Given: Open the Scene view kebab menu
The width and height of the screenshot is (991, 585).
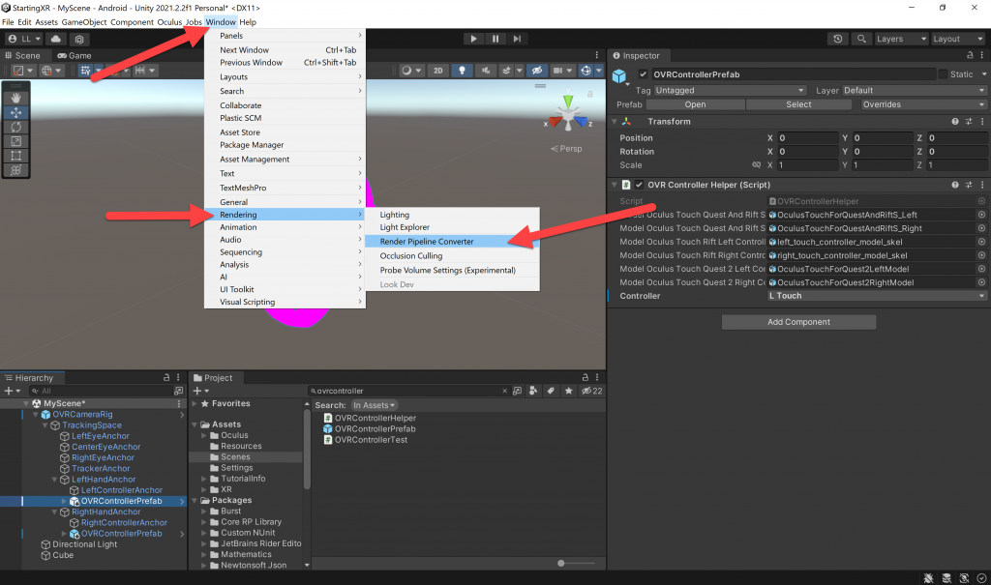Looking at the screenshot, I should click(x=596, y=55).
